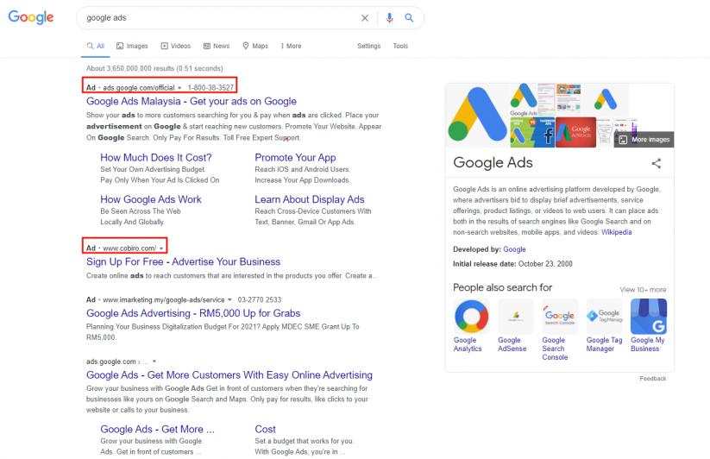The height and width of the screenshot is (459, 710).
Task: Click the magnifying glass search button
Action: tap(409, 17)
